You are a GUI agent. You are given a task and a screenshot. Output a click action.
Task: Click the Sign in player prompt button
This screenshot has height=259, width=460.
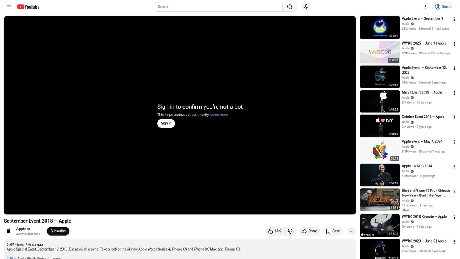pyautogui.click(x=166, y=123)
